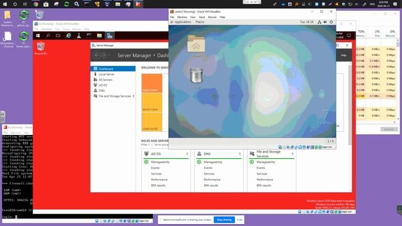Open Trash on CentOS desktop
Screen dimensions: 402x226
[x=197, y=78]
